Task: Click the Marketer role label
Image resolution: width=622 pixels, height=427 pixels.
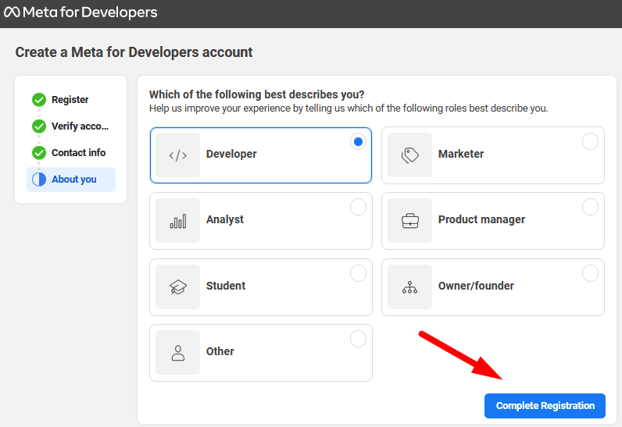Action: pyautogui.click(x=461, y=154)
